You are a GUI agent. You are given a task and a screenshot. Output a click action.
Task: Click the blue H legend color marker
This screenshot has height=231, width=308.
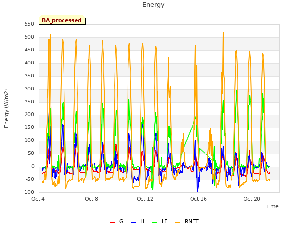click(x=133, y=222)
